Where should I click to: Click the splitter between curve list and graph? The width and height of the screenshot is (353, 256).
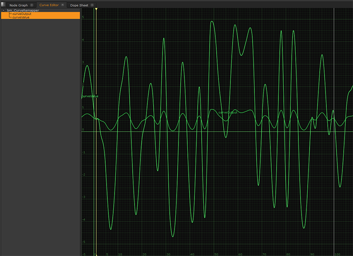[x=81, y=133]
